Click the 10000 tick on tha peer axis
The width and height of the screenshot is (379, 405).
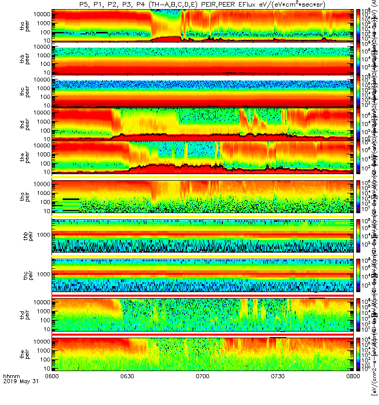coord(42,14)
